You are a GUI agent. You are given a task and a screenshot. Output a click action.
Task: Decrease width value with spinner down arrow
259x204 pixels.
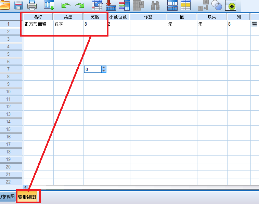pos(104,71)
